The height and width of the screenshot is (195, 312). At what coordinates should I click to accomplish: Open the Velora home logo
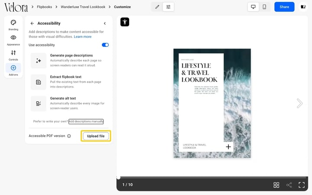[16, 7]
